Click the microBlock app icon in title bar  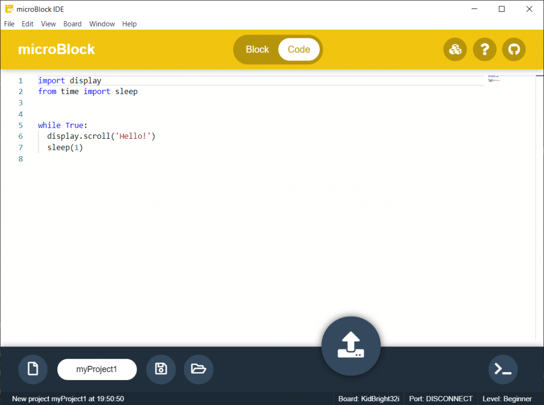pyautogui.click(x=9, y=9)
